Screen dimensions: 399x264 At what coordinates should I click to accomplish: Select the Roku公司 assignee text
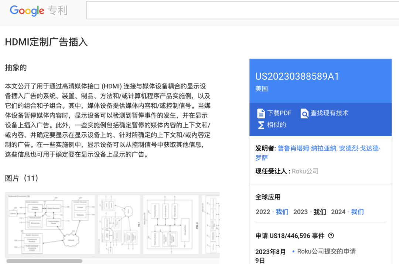(x=305, y=171)
